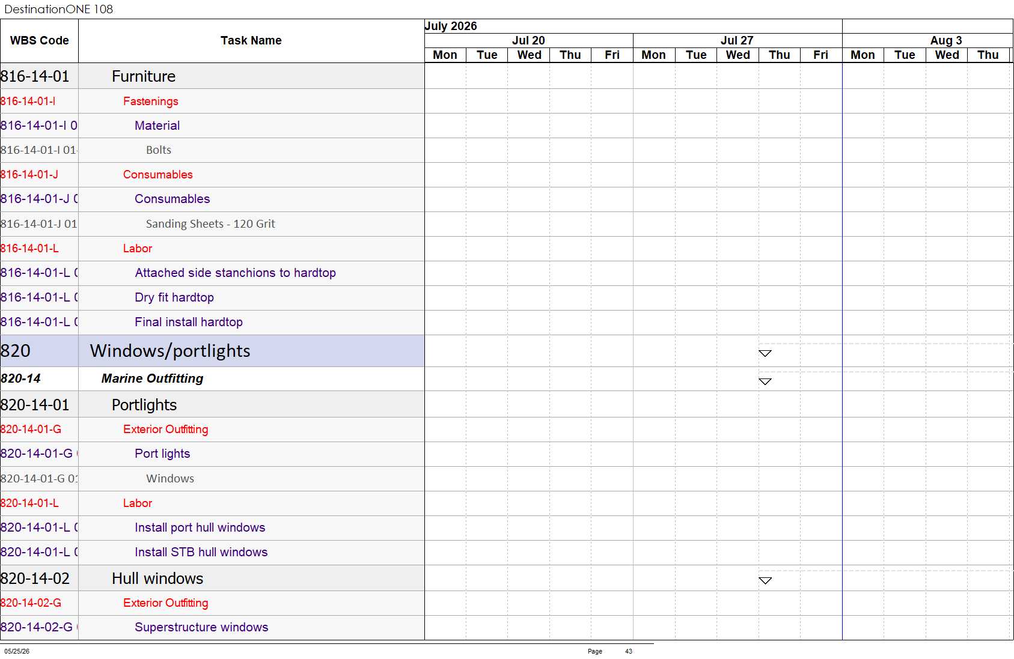Click WBS code 816-14-01-I

(28, 101)
